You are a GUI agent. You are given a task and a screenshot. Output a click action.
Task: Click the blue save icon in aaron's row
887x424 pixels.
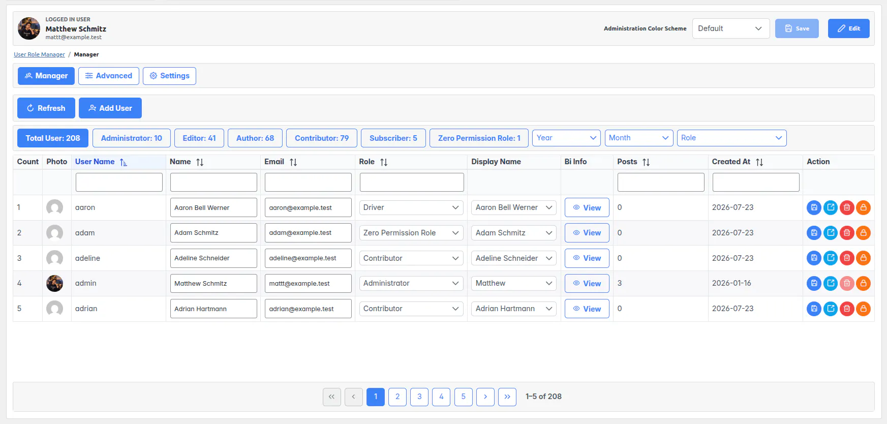814,207
